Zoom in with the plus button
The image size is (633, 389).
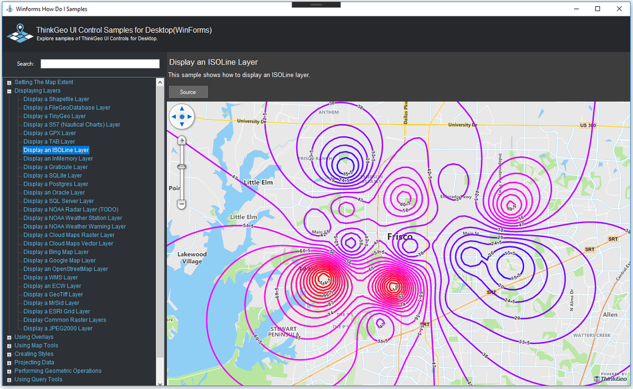click(x=182, y=141)
